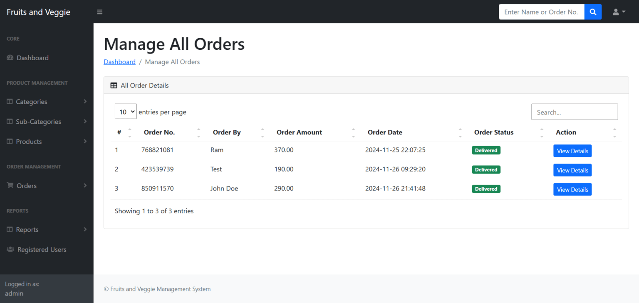Screen dimensions: 639x303
Task: Open the Dashboard breadcrumb link
Action: coord(119,61)
